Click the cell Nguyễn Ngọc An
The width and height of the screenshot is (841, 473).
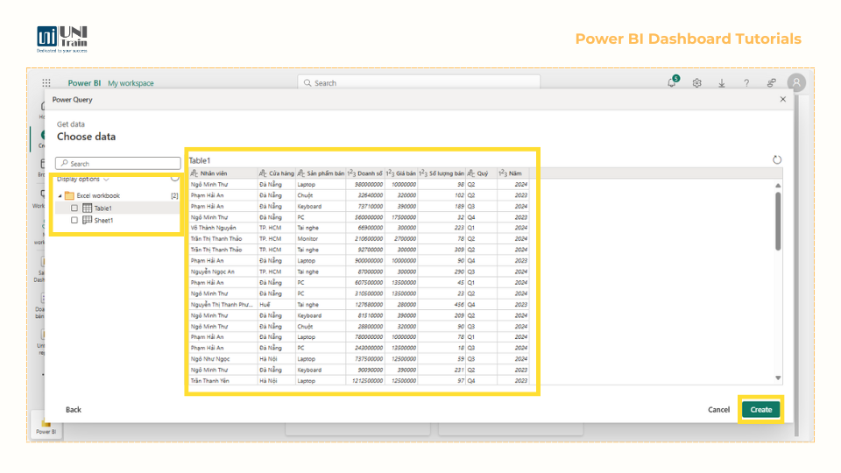click(223, 272)
